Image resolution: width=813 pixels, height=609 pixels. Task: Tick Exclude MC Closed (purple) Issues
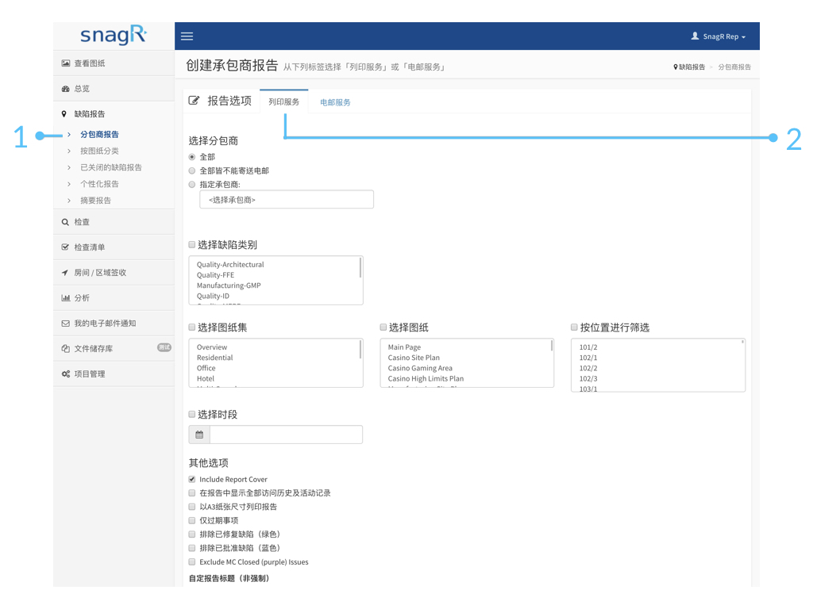click(192, 562)
